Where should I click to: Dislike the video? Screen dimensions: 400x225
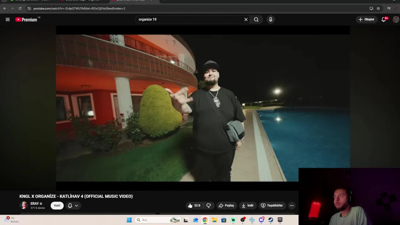[x=208, y=205]
